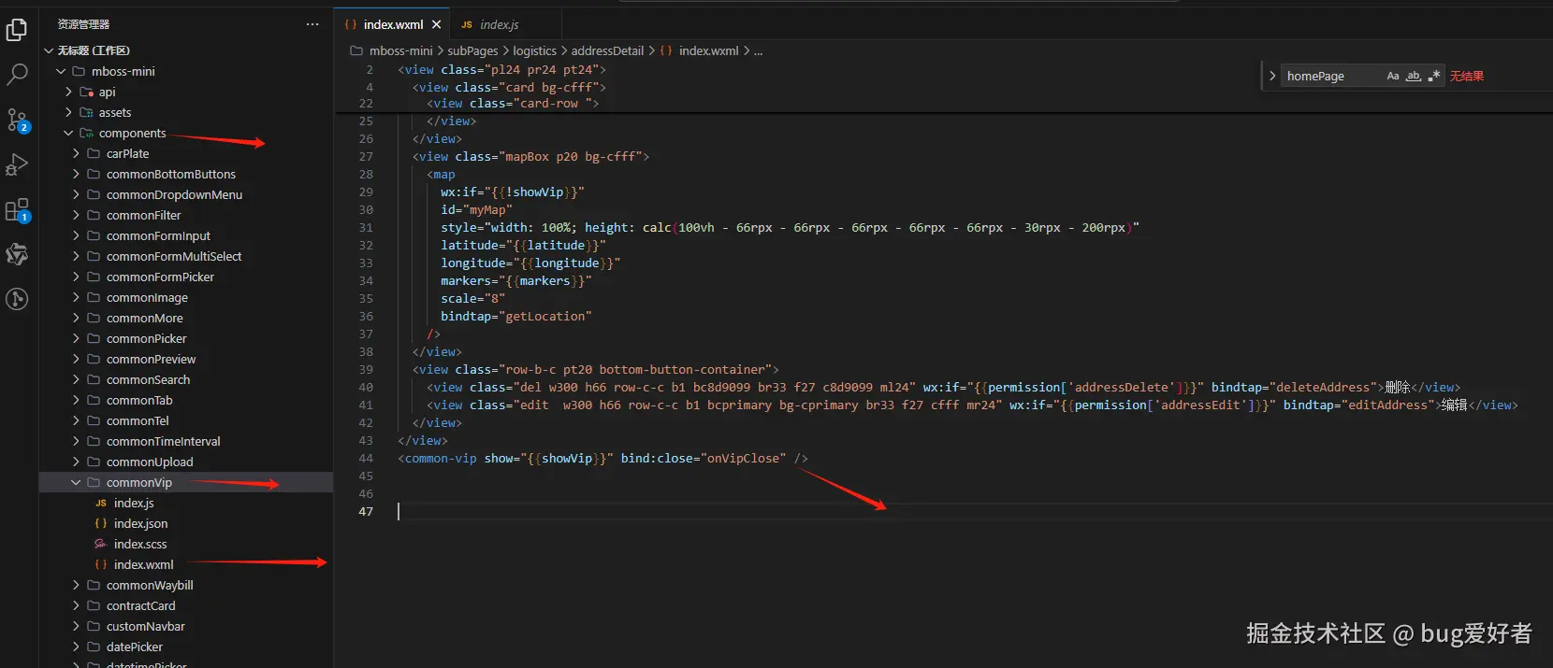Close the index.wxml editor tab
Screen dimensions: 1553x668
click(436, 25)
